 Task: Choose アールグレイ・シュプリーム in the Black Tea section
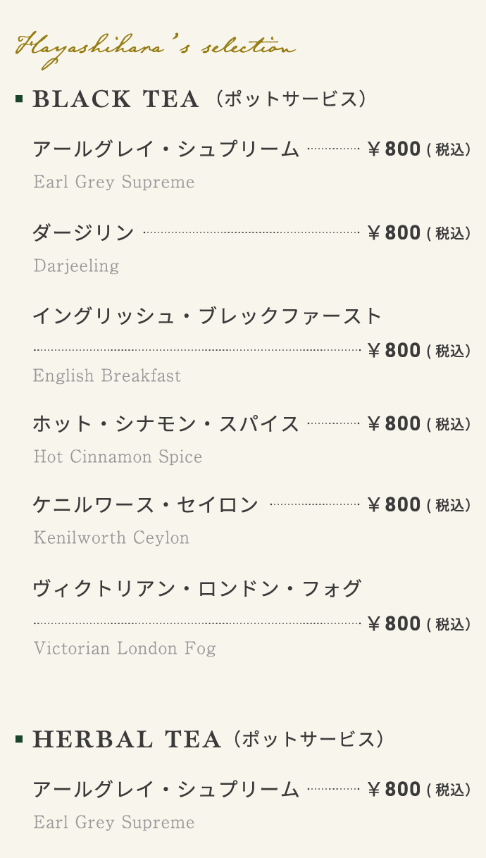166,149
